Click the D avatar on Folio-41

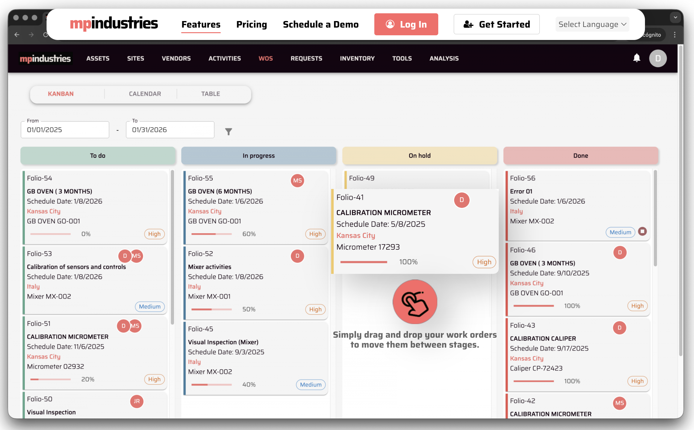tap(462, 200)
